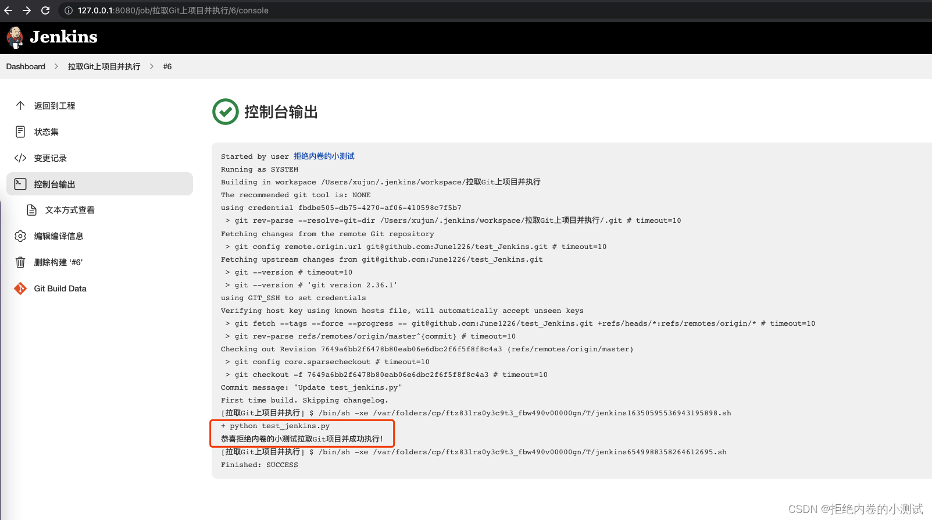
Task: Reload the page with the refresh icon
Action: click(x=45, y=10)
